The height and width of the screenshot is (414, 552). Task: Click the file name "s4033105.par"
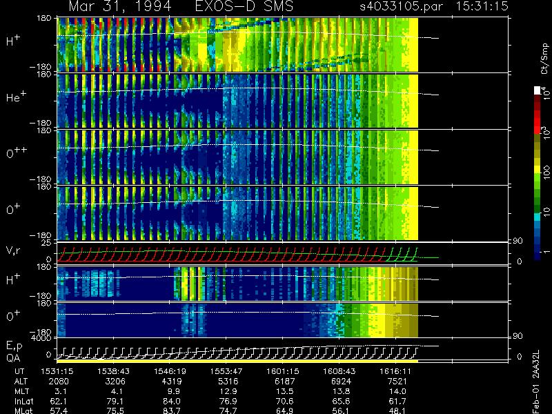click(401, 6)
